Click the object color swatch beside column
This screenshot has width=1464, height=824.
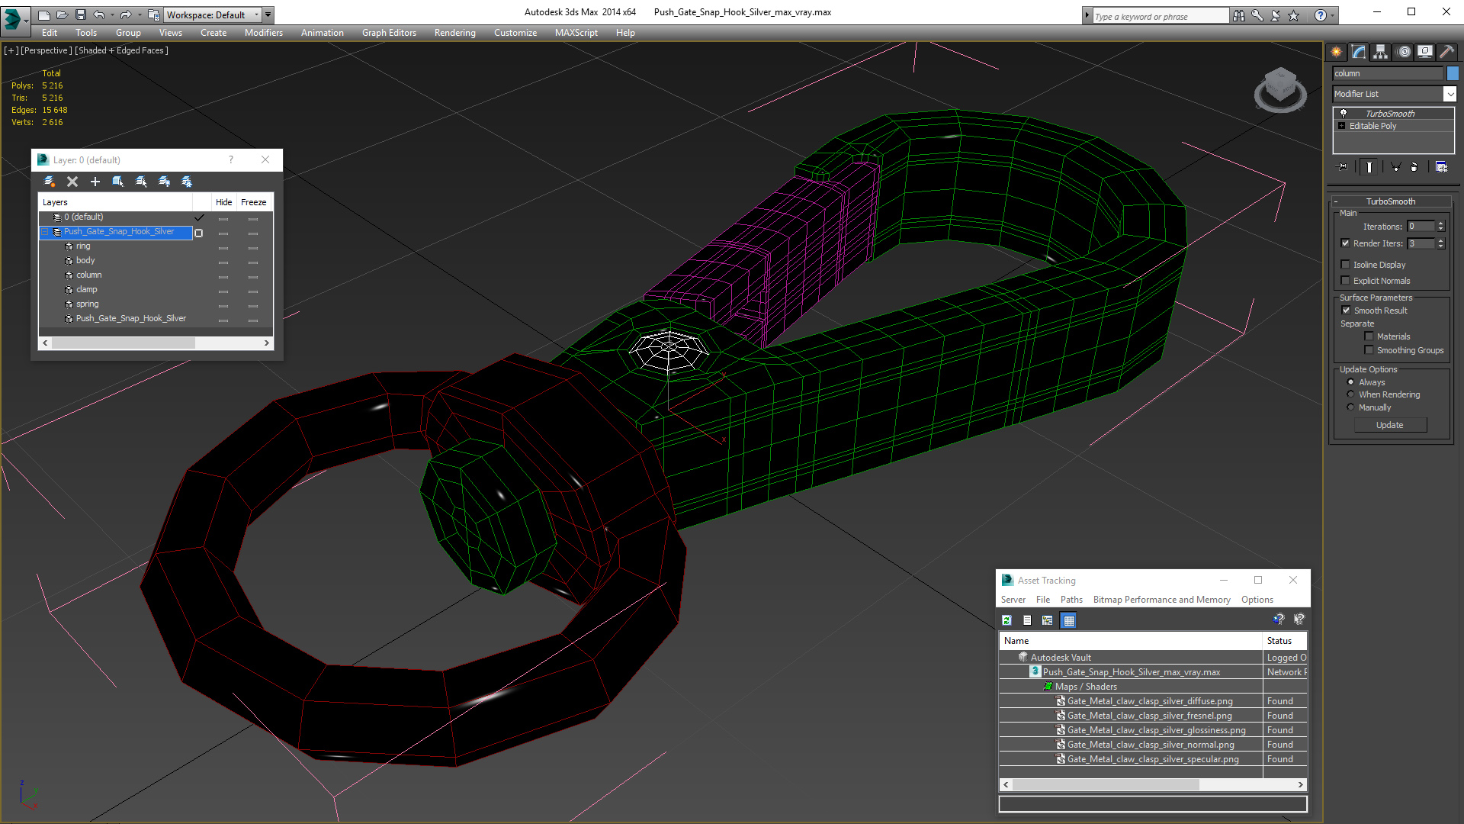[1453, 73]
